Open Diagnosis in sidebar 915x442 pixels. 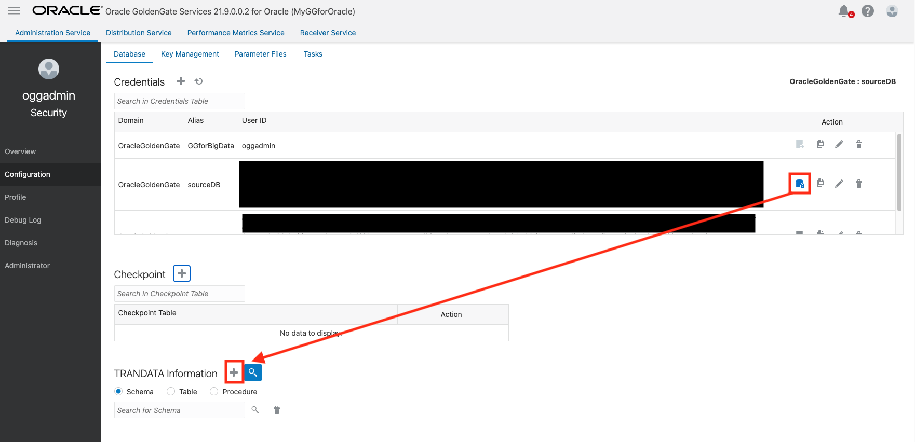[x=50, y=243]
